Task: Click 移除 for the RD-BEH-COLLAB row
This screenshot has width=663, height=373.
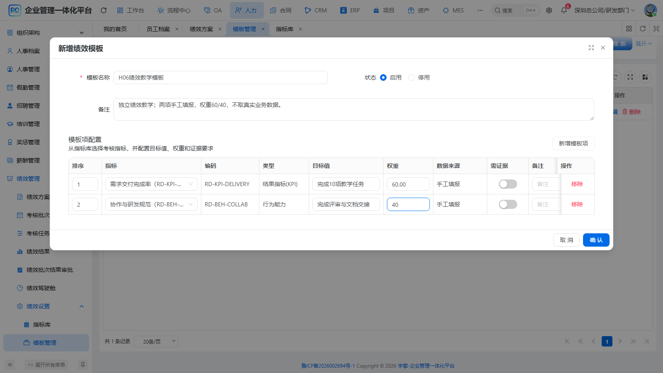Action: 577,204
